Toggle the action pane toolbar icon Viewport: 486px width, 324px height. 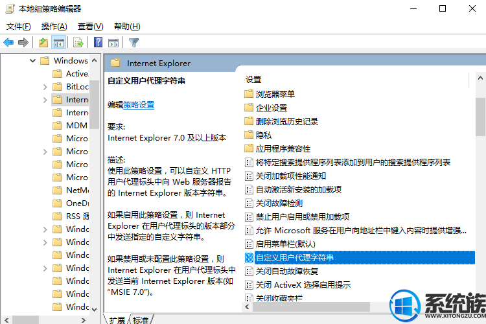pyautogui.click(x=113, y=43)
